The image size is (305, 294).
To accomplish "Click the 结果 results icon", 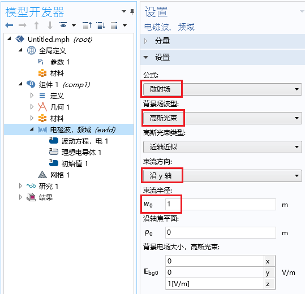I will [x=31, y=197].
